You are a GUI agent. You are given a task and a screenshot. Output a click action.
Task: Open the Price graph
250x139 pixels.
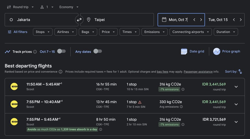[227, 51]
